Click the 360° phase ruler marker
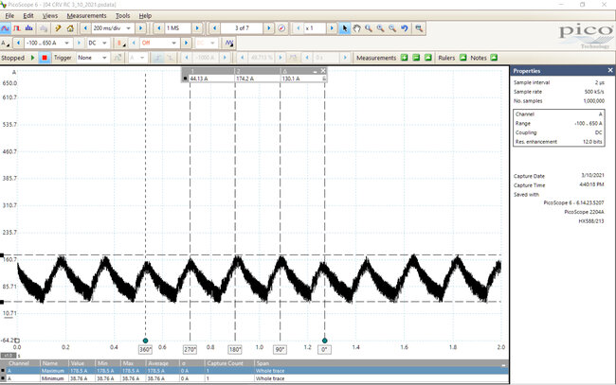The width and height of the screenshot is (616, 385). (x=145, y=348)
